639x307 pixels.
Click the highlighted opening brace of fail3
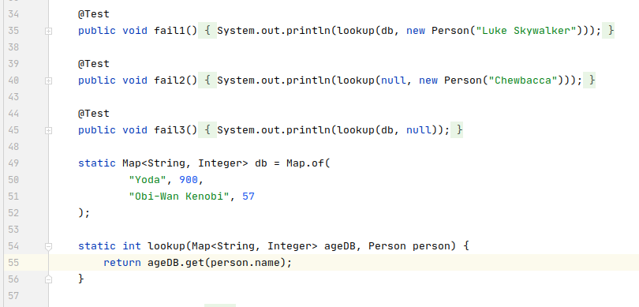(x=207, y=130)
